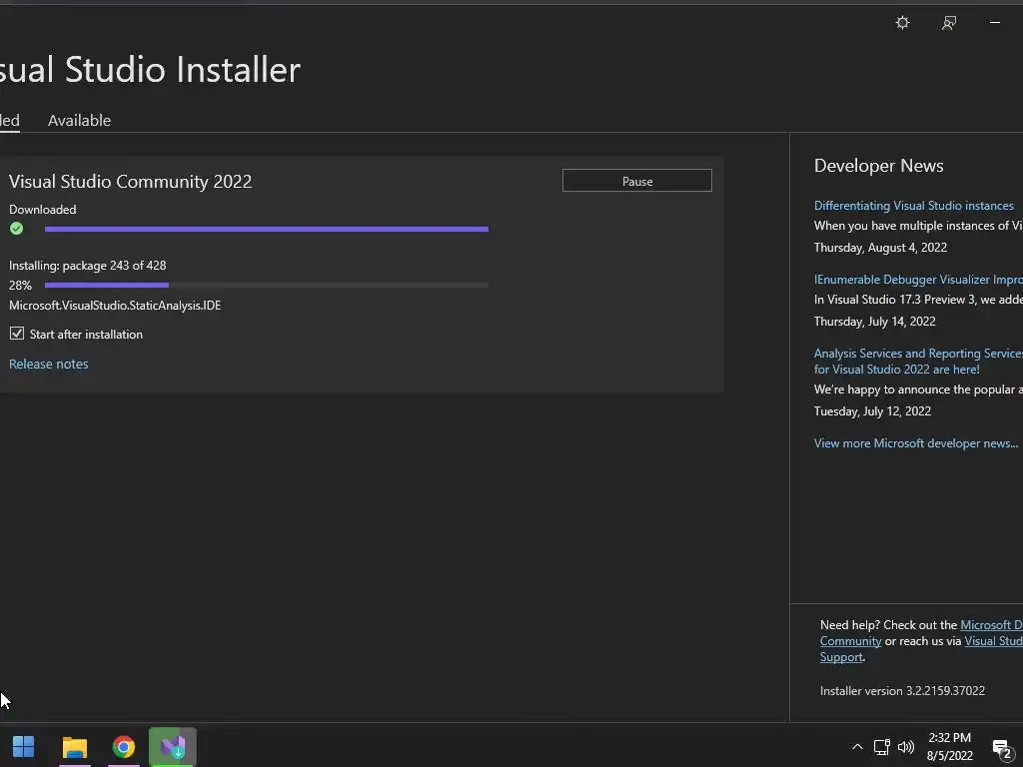Viewport: 1023px width, 767px height.
Task: Open the Release notes link
Action: coord(48,364)
